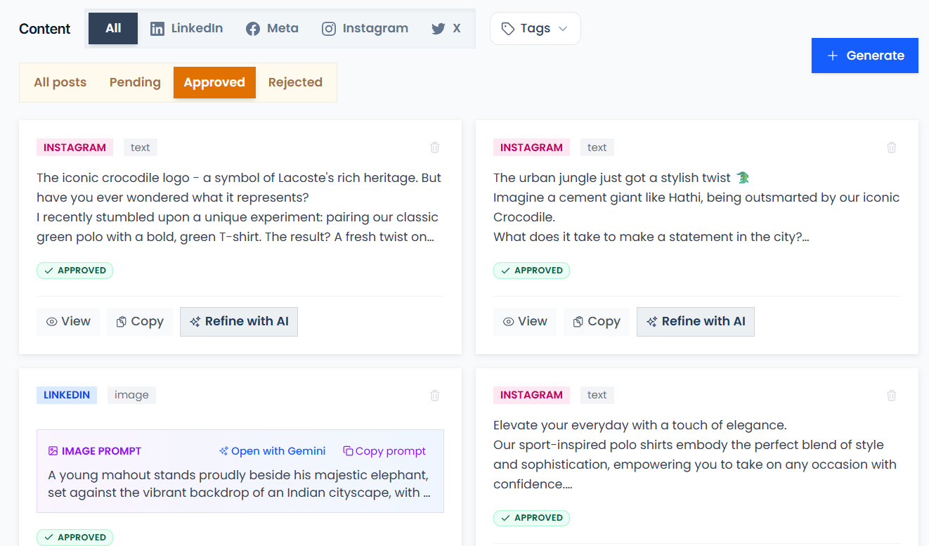Open image prompt with Gemini
This screenshot has height=546, width=929.
pyautogui.click(x=272, y=451)
